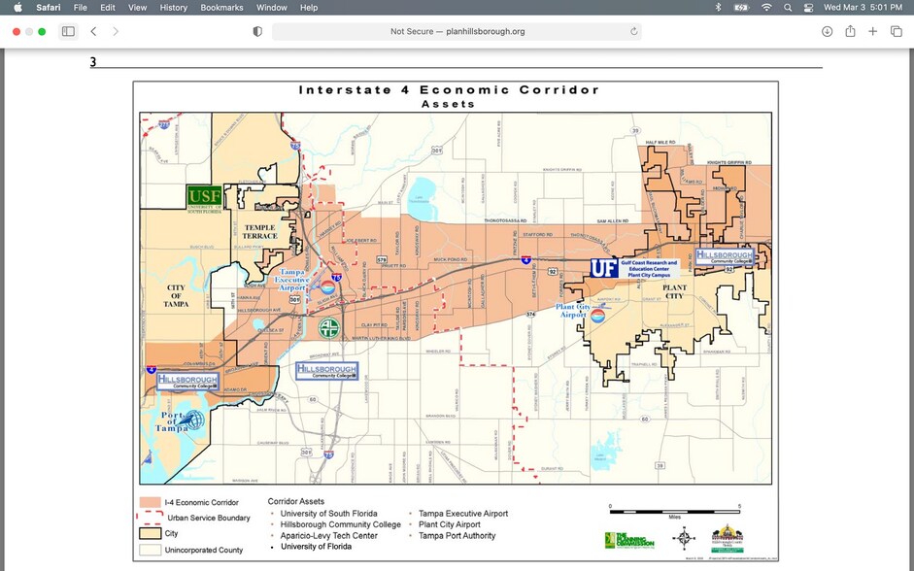Go back to the previous page
Image resolution: width=914 pixels, height=571 pixels.
coord(93,31)
